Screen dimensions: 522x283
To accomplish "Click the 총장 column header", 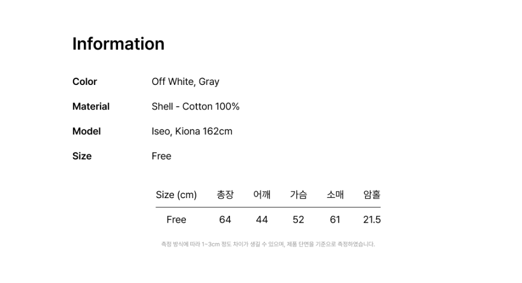I will 225,195.
